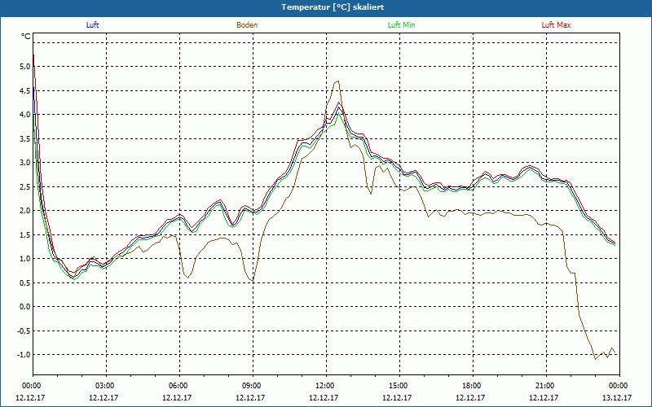This screenshot has height=407, width=652.
Task: Click the brown Boden legend label
Action: coord(247,25)
